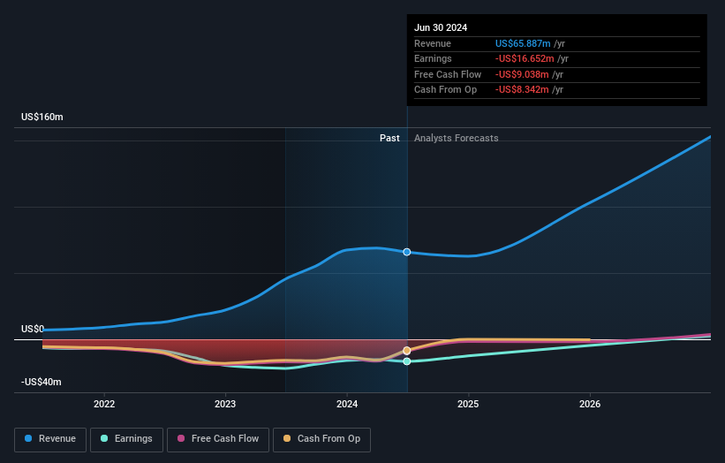Select the teal Earnings data point marker
This screenshot has height=463, width=725.
point(407,361)
